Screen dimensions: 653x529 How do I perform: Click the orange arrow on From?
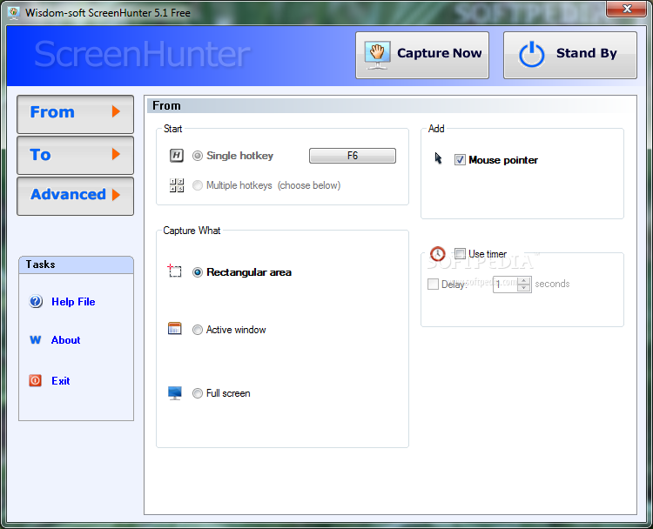[x=116, y=111]
